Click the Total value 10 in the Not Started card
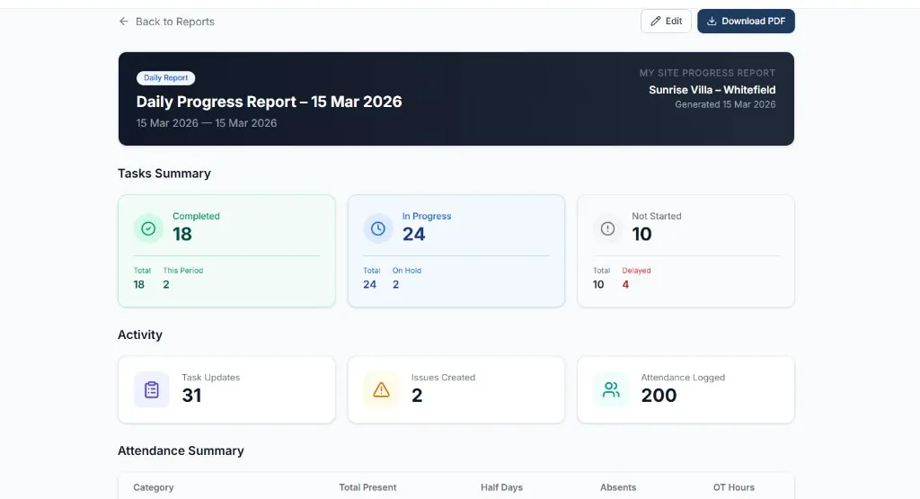Viewport: 920px width, 499px height. click(598, 285)
